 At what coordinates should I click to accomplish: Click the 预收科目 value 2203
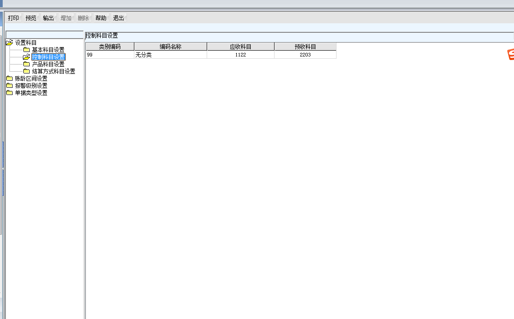point(305,55)
